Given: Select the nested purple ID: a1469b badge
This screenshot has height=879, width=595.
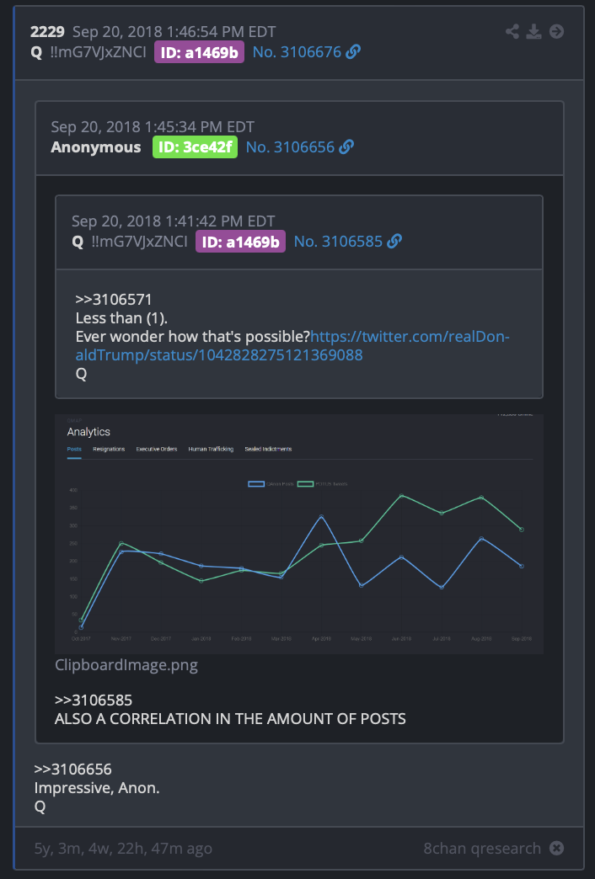Looking at the screenshot, I should pyautogui.click(x=240, y=242).
